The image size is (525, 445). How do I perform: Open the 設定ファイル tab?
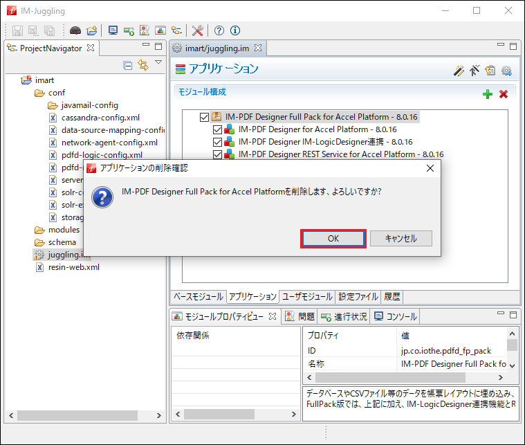pyautogui.click(x=358, y=297)
